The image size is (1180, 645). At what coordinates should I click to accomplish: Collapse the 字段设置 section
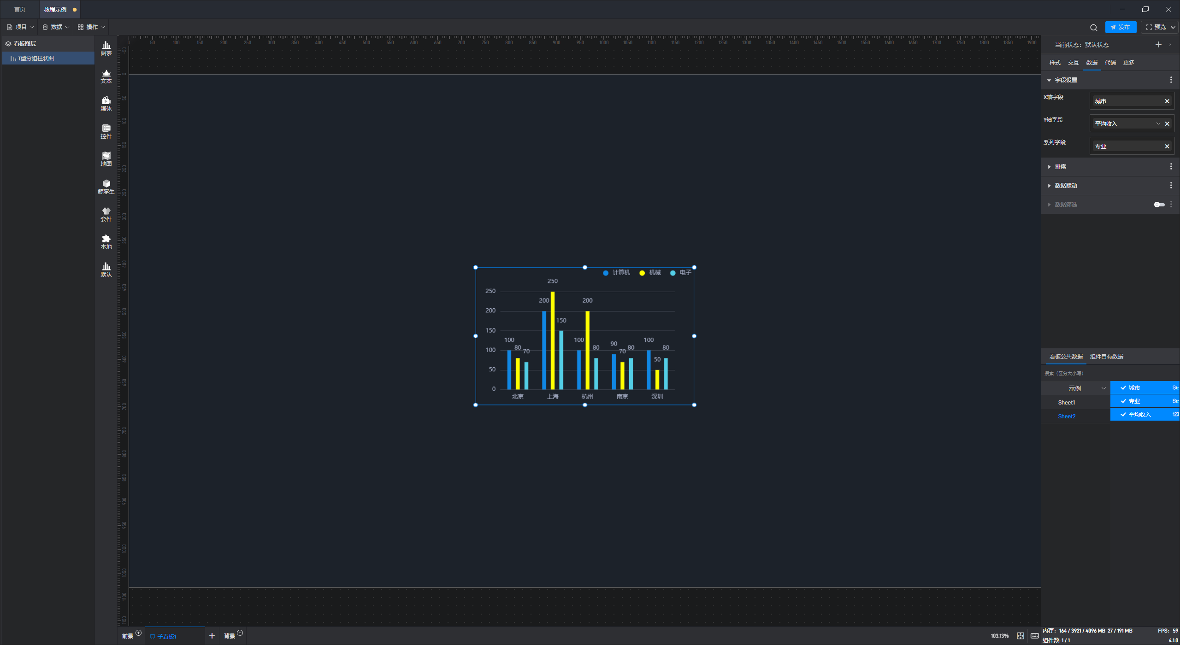1049,80
